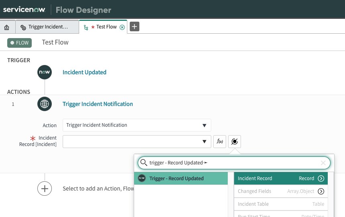Click the globe action icon
345x217 pixels.
45,104
